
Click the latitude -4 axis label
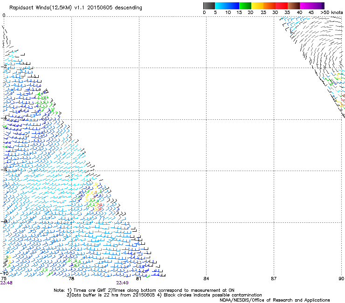tap(4, 118)
